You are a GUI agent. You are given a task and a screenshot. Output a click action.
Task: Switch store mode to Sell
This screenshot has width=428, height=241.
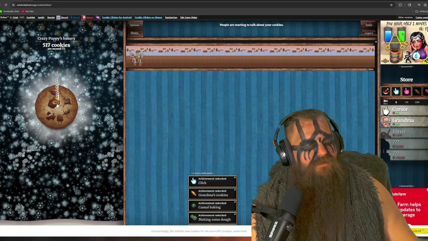coord(386,103)
